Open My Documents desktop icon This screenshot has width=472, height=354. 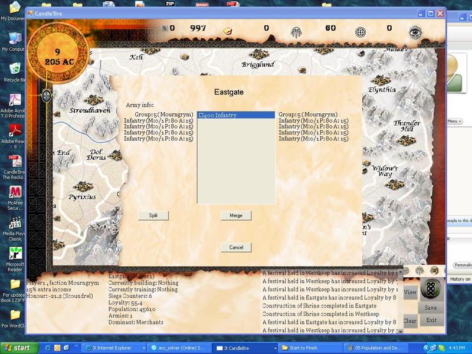tap(13, 11)
